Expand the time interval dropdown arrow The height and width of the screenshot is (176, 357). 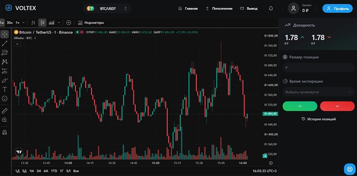(x=24, y=23)
